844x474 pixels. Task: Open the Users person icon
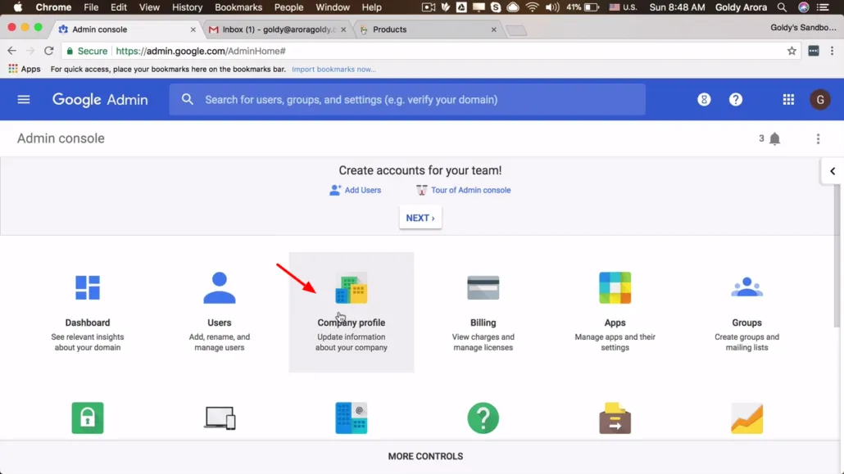tap(219, 288)
